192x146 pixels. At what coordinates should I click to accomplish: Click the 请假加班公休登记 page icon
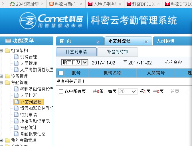coord(16,108)
